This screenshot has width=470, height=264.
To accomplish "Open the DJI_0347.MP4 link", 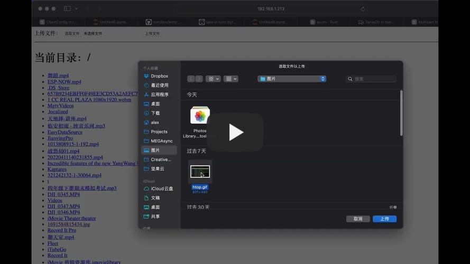I will click(x=63, y=206).
